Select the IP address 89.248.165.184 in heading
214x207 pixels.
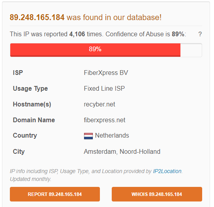tap(37, 17)
